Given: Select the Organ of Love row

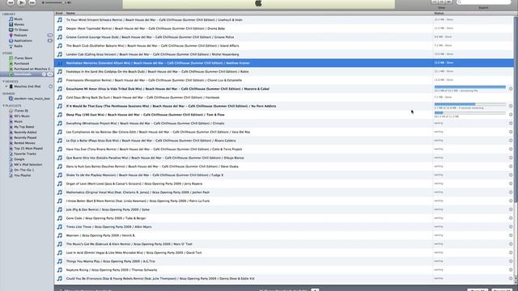Looking at the screenshot, I should (284, 183).
